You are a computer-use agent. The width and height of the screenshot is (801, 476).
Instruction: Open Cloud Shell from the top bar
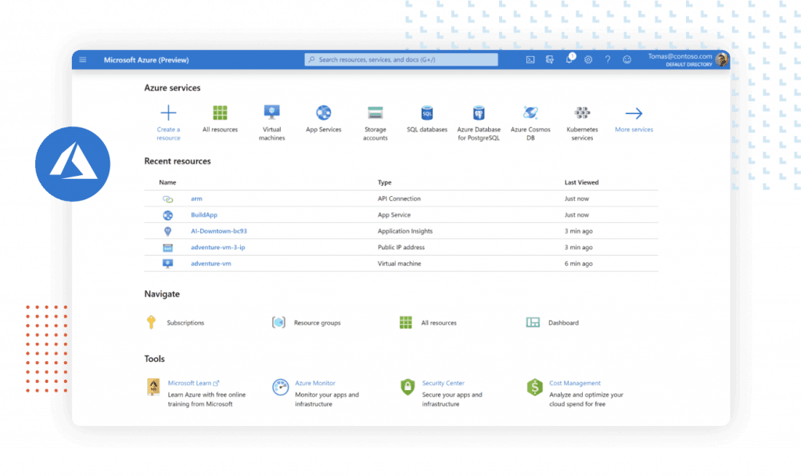pos(530,59)
